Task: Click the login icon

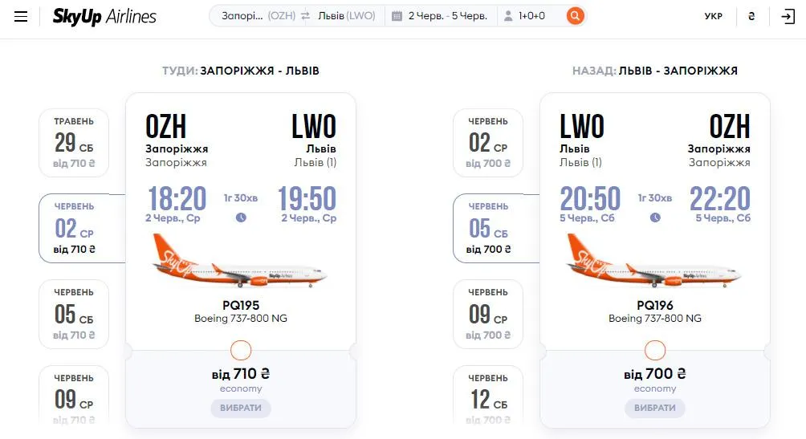Action: click(787, 17)
